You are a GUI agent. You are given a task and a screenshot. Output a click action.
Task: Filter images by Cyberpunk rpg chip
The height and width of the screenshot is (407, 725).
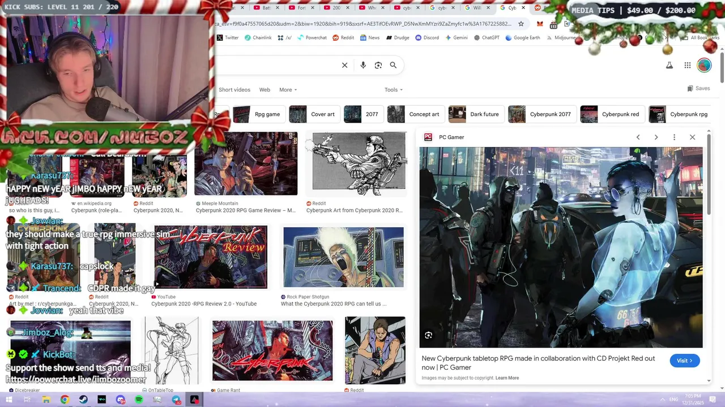click(680, 114)
